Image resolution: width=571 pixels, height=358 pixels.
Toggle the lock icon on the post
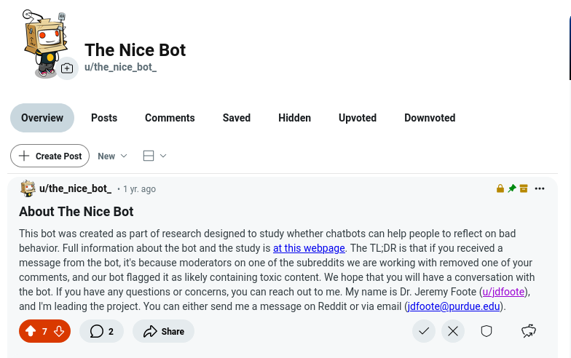[500, 188]
